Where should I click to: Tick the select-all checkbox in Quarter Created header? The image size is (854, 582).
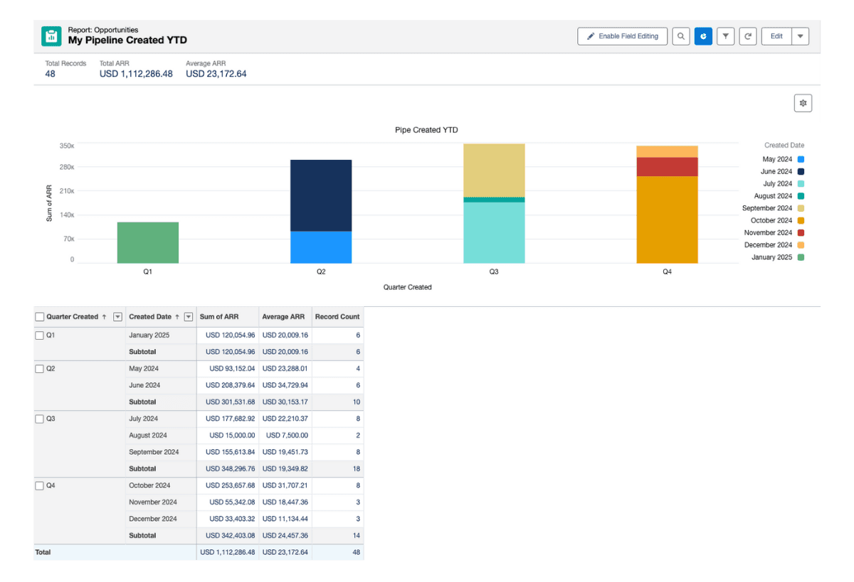[x=40, y=317]
